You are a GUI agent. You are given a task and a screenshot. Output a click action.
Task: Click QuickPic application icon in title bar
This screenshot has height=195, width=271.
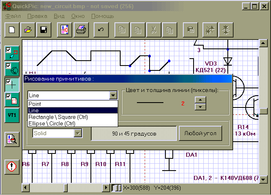click(x=7, y=6)
